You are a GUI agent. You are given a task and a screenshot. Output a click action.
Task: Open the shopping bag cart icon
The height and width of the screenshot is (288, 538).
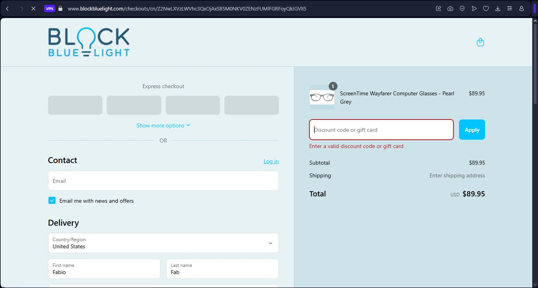[480, 42]
